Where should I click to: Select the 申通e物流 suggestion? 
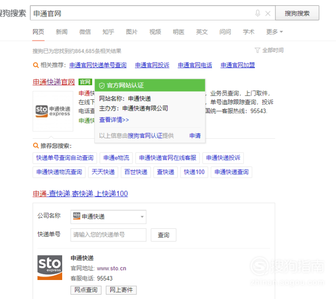116,158
